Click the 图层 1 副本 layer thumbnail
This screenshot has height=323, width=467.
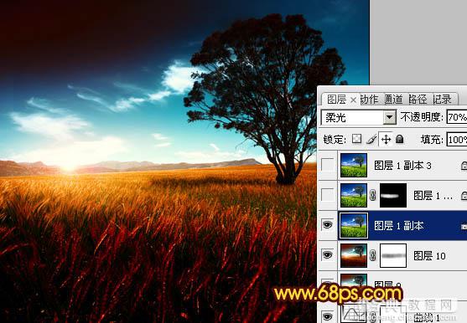click(x=354, y=225)
